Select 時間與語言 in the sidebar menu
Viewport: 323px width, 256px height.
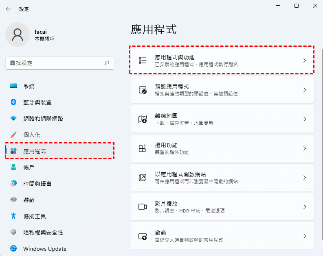click(x=37, y=184)
